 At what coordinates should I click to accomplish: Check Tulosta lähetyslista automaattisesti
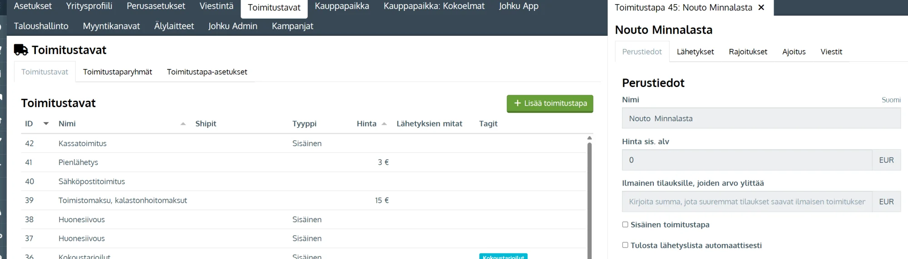pyautogui.click(x=625, y=245)
